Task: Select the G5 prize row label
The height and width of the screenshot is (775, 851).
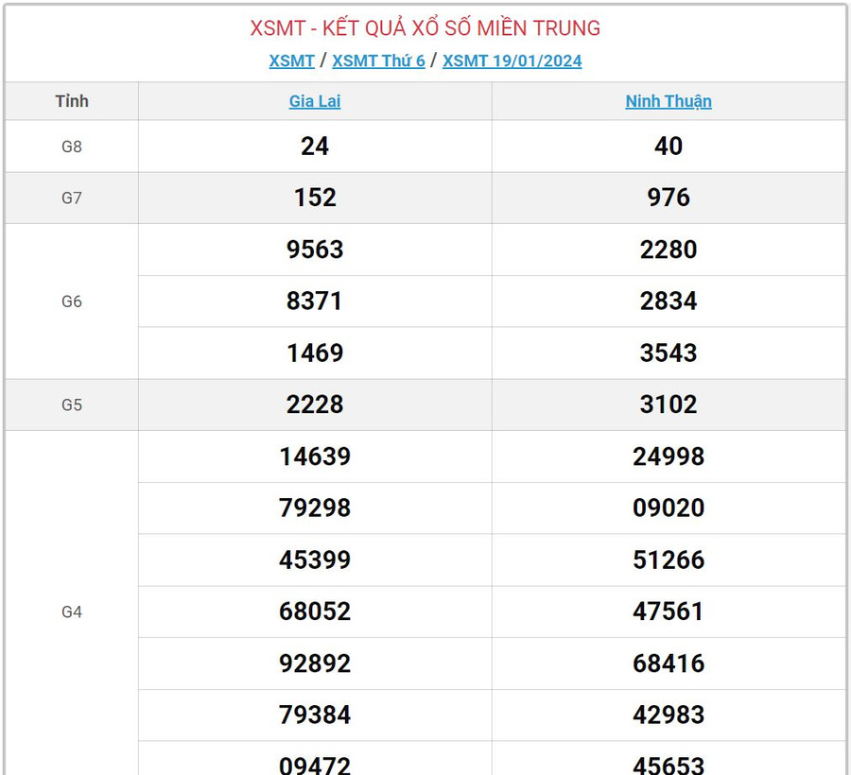Action: click(72, 405)
